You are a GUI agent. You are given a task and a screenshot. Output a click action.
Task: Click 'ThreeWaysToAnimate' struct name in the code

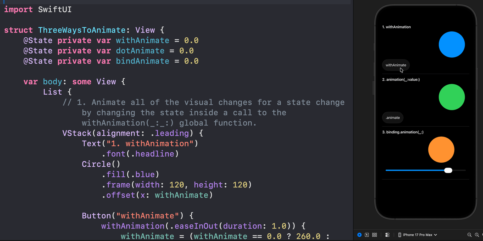82,30
